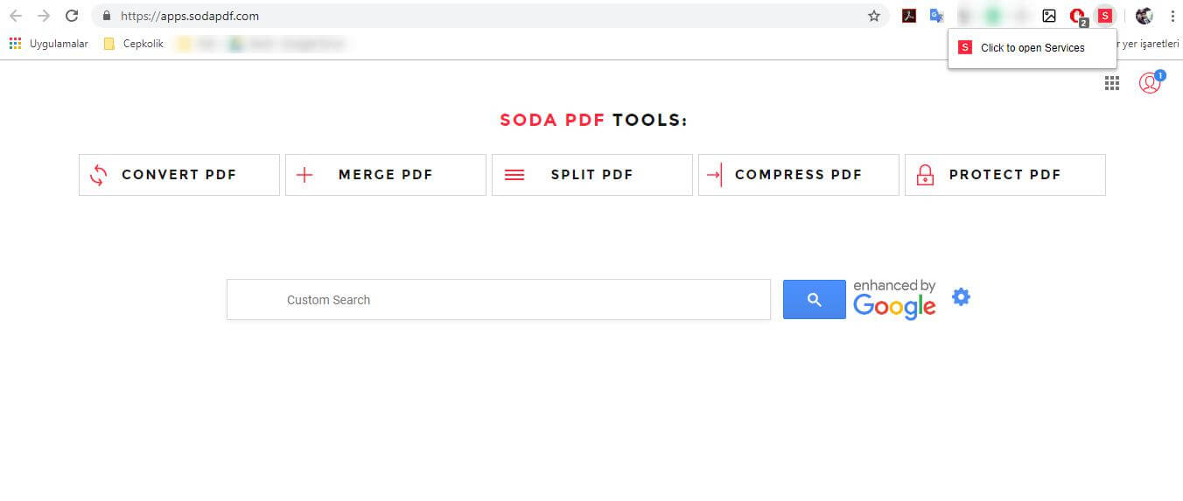The image size is (1183, 501).
Task: Open the user account profile icon
Action: (1150, 83)
